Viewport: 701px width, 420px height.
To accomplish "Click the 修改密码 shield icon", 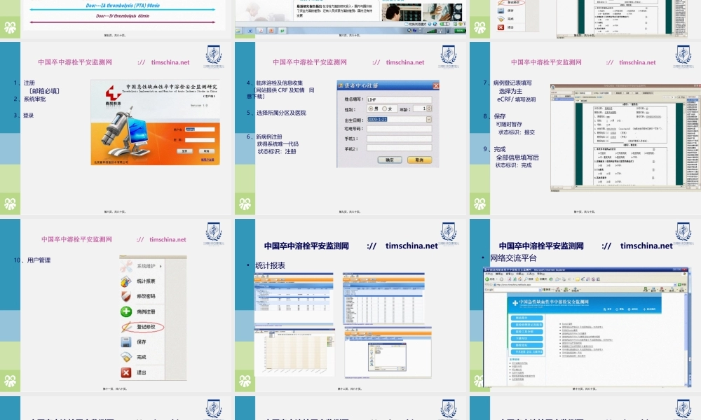I will (x=125, y=295).
